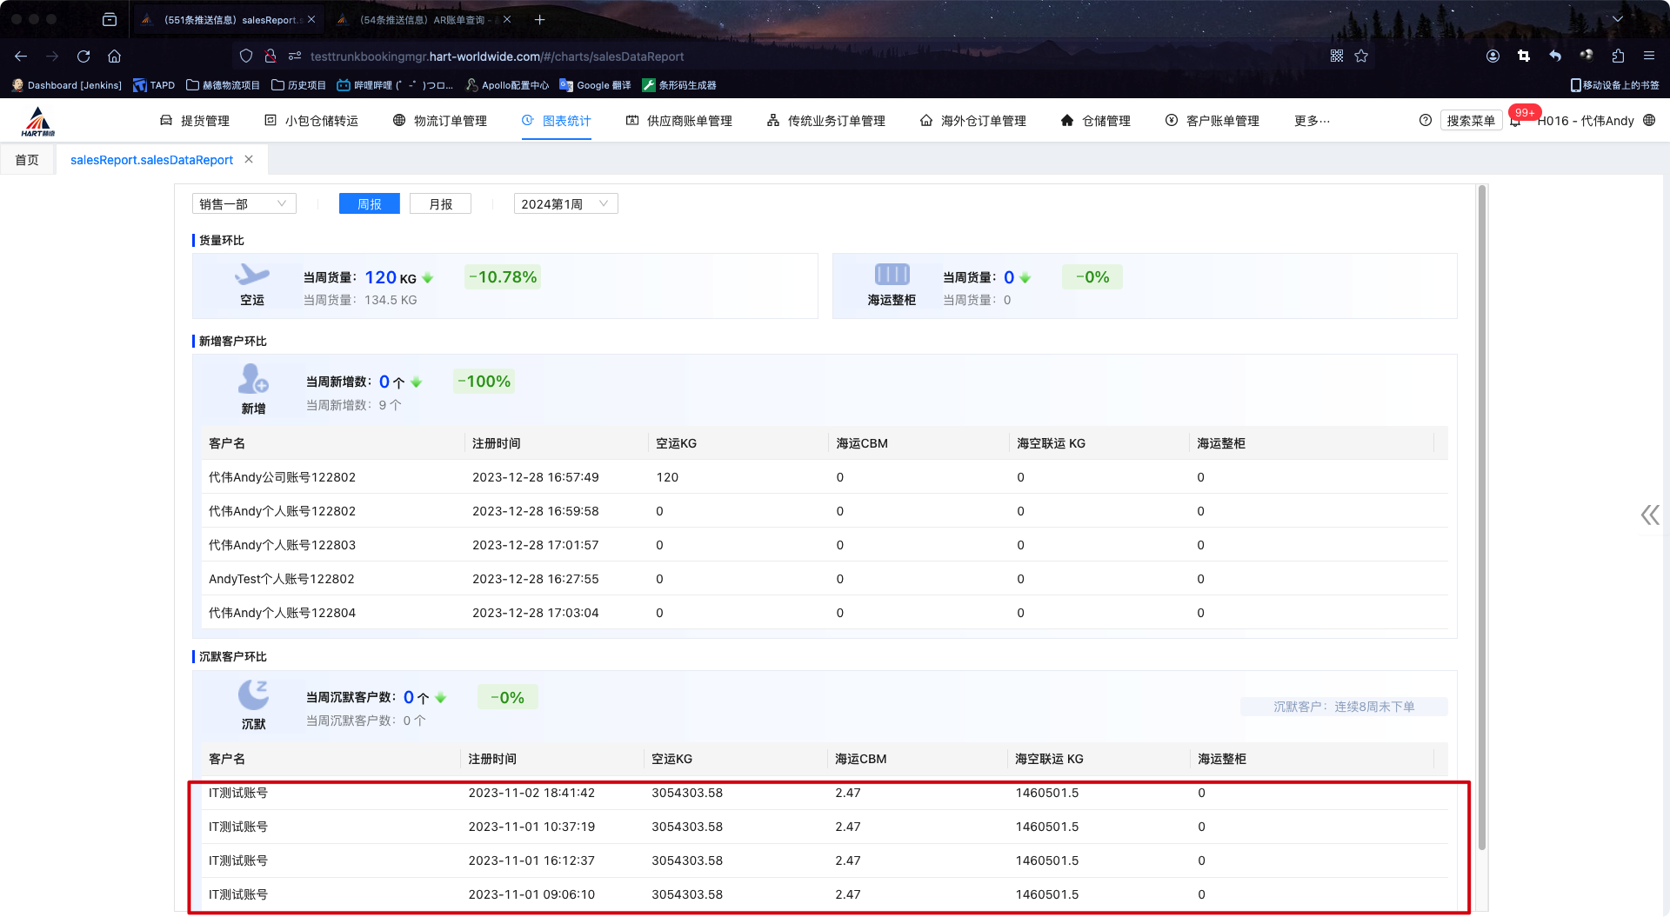Screen dimensions: 1670x917
Task: Switch to 首页 tab
Action: click(27, 160)
